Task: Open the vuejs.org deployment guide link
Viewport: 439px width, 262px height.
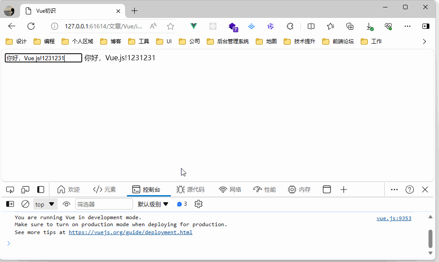Action: 130,232
